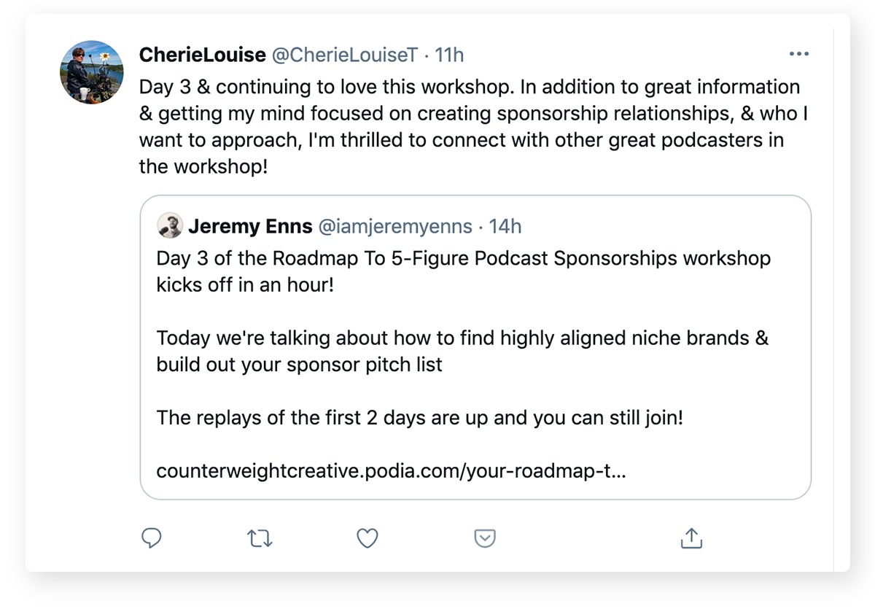This screenshot has width=875, height=609.
Task: Click the @CherieLouiseT handle
Action: click(345, 55)
